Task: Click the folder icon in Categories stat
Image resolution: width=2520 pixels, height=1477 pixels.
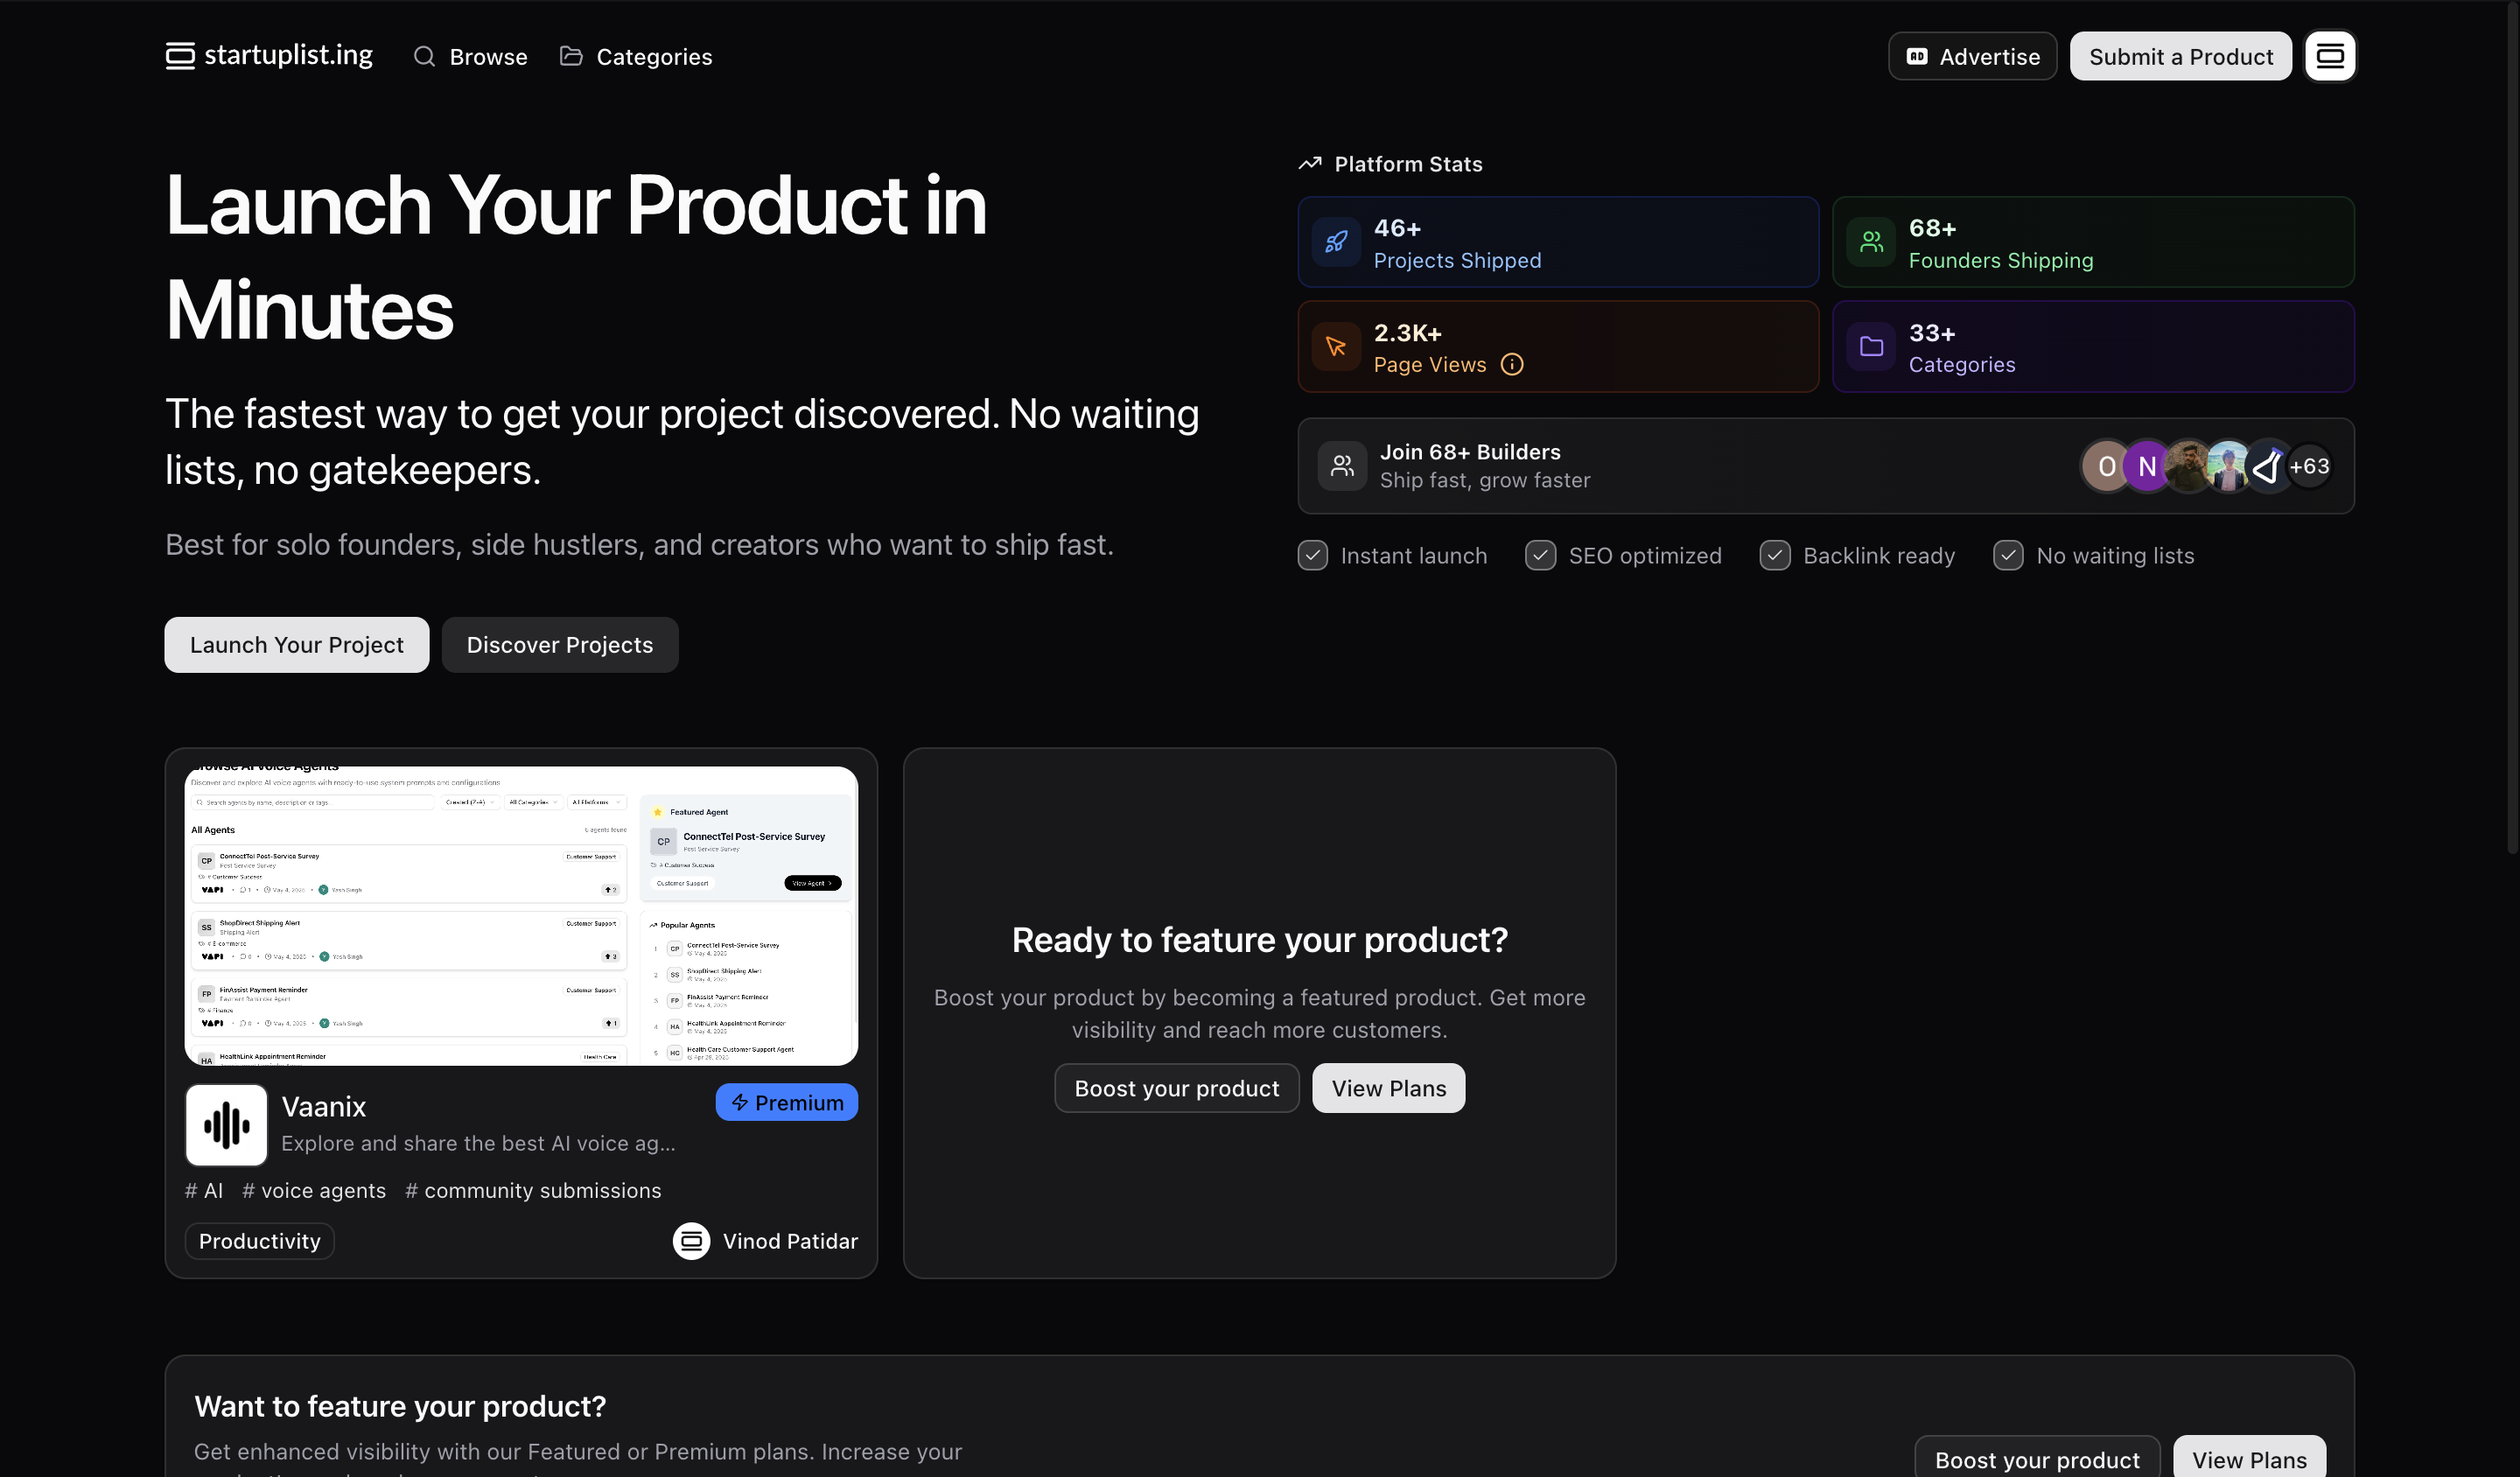Action: coord(1871,347)
